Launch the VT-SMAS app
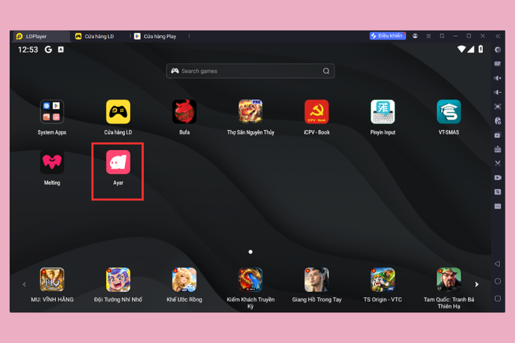The image size is (515, 343). point(449,111)
